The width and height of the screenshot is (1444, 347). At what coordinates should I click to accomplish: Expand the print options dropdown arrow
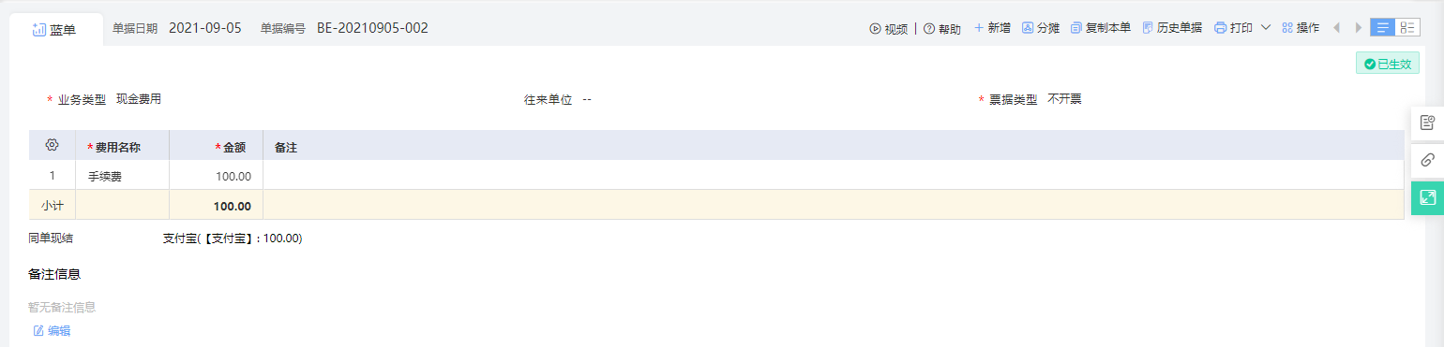coord(1266,28)
